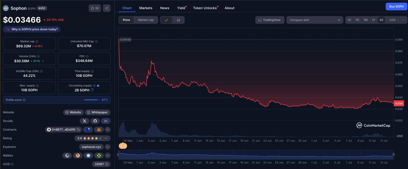Image resolution: width=408 pixels, height=169 pixels.
Task: Open the About tab
Action: point(229,8)
